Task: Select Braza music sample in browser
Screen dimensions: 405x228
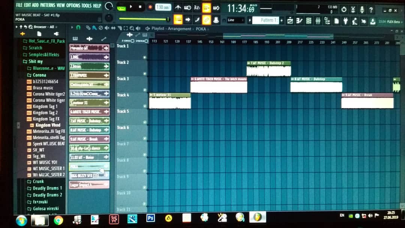Action: 40,88
